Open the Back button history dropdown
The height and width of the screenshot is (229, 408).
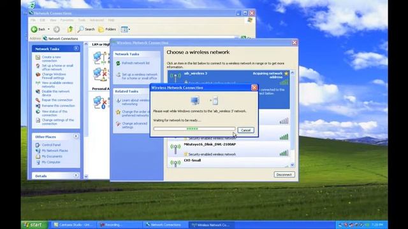click(48, 29)
